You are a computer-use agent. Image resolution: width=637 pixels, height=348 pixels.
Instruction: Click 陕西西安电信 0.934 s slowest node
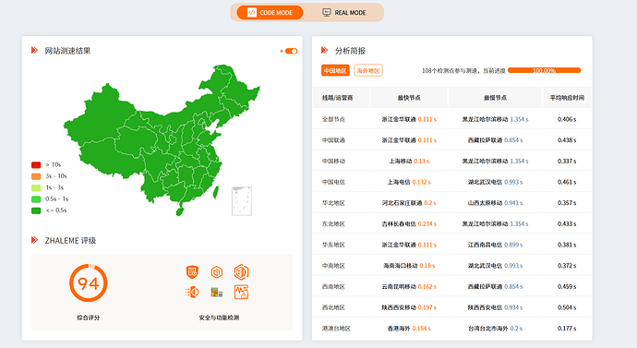[495, 307]
